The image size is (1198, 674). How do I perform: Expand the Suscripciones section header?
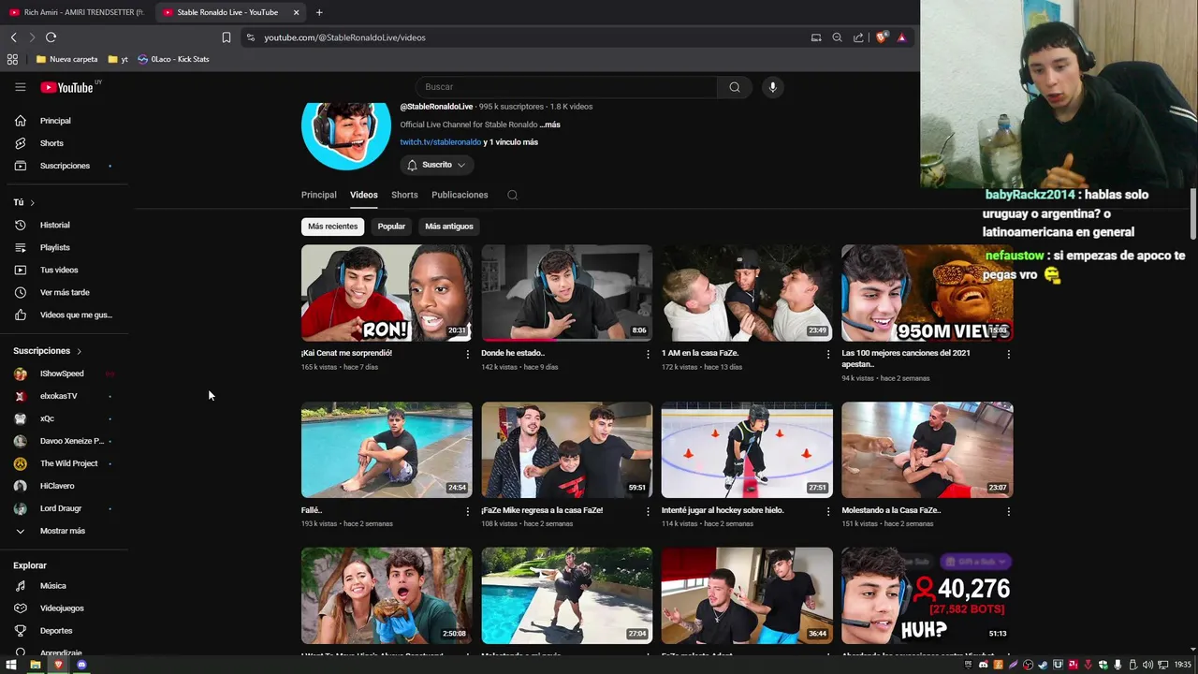(48, 351)
